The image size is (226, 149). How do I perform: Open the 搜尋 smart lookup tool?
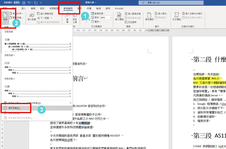pos(67,18)
